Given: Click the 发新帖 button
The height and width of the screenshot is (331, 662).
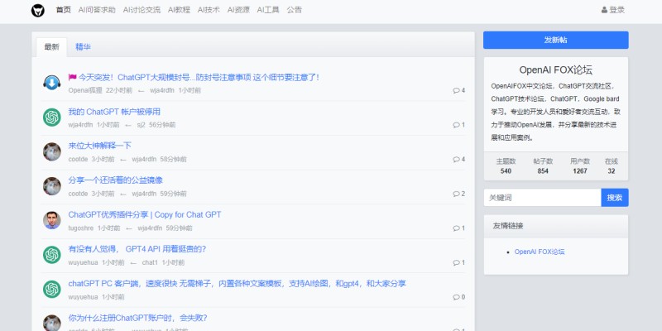Looking at the screenshot, I should 555,40.
